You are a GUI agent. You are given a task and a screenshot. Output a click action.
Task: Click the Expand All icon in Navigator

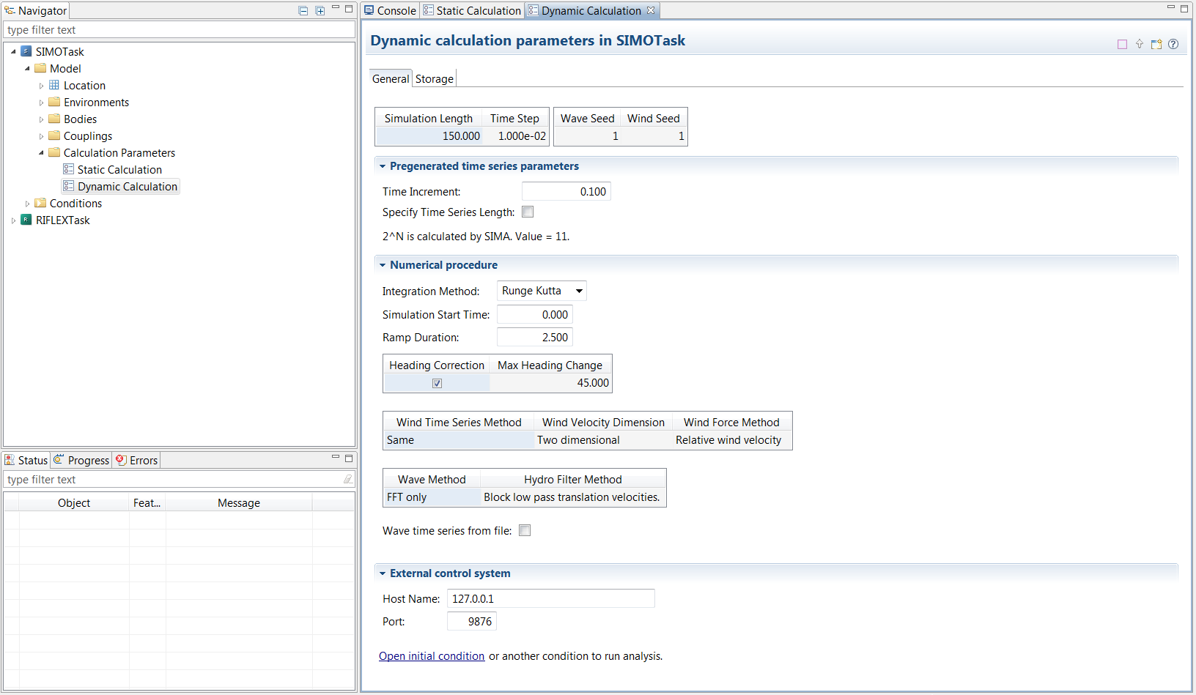(320, 11)
